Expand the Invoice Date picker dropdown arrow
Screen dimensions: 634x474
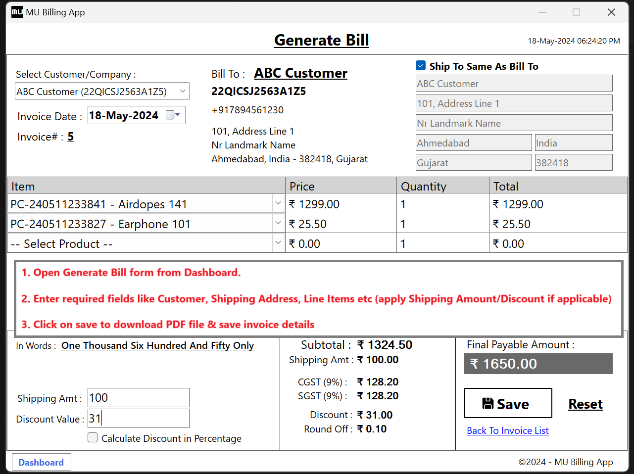pyautogui.click(x=178, y=115)
